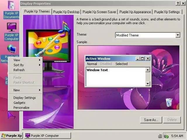Click the Sort By context menu entry

tap(25, 65)
